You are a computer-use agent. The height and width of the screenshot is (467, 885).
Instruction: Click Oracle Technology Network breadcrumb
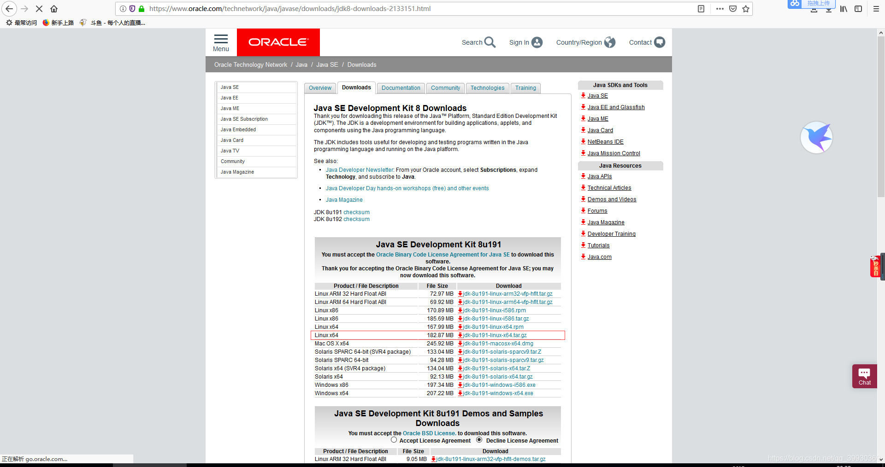click(250, 65)
